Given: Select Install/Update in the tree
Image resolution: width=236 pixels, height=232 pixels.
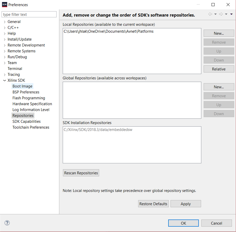Looking at the screenshot, I should 20,39.
